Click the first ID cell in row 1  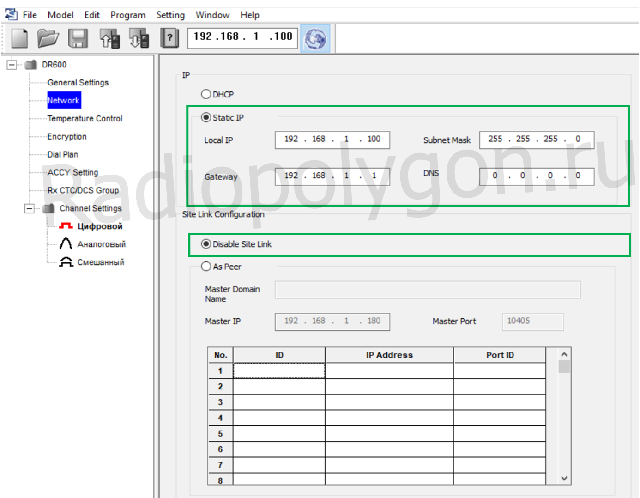pyautogui.click(x=279, y=371)
